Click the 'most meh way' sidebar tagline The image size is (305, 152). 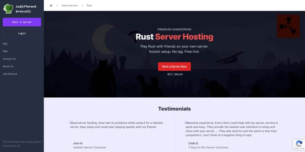click(22, 144)
